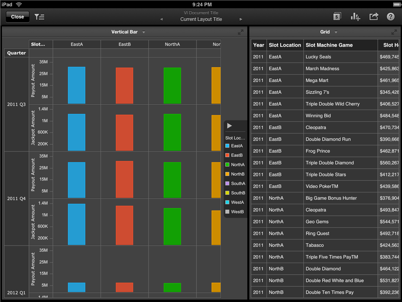This screenshot has height=302, width=402.
Task: Select SouthB yellow legend swatch
Action: point(227,193)
